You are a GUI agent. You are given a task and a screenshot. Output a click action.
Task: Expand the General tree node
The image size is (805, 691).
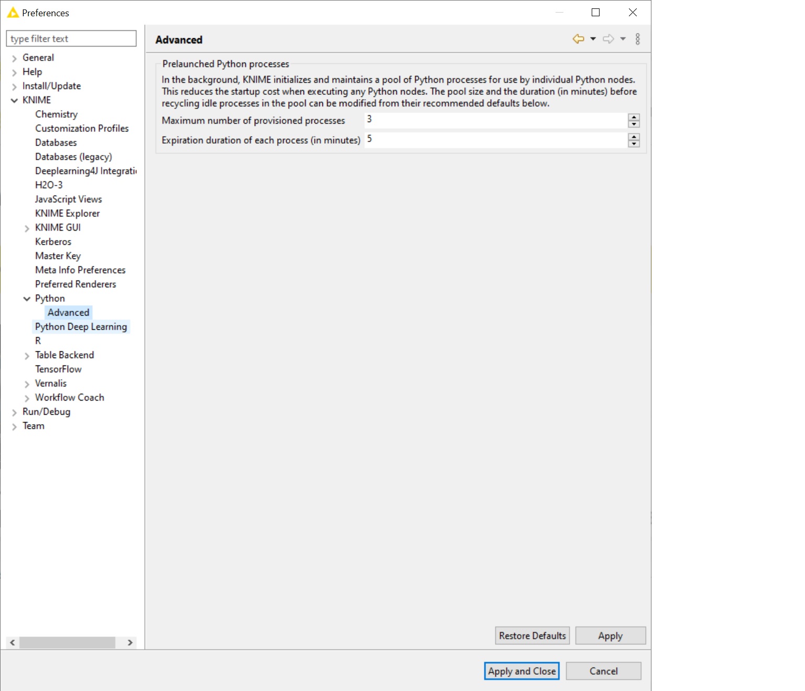point(14,58)
